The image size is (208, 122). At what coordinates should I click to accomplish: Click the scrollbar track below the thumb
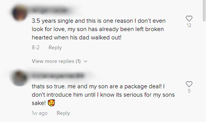[x=204, y=72]
